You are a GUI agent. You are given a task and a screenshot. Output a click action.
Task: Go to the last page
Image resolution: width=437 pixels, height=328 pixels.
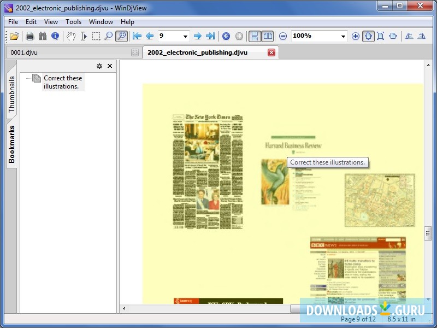click(210, 36)
